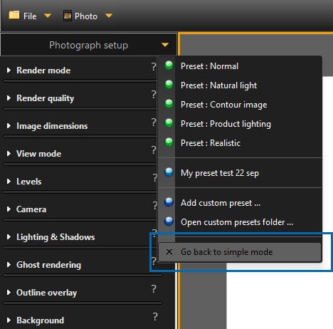Open the Photo dropdown arrow
This screenshot has height=329, width=333.
click(x=109, y=16)
